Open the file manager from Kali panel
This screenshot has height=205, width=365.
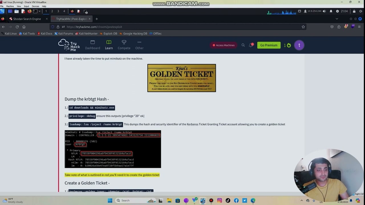click(17, 11)
